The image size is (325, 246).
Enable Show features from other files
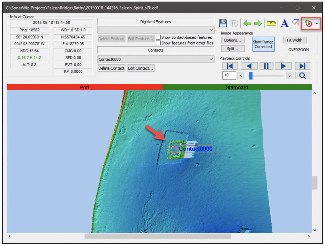click(x=158, y=43)
